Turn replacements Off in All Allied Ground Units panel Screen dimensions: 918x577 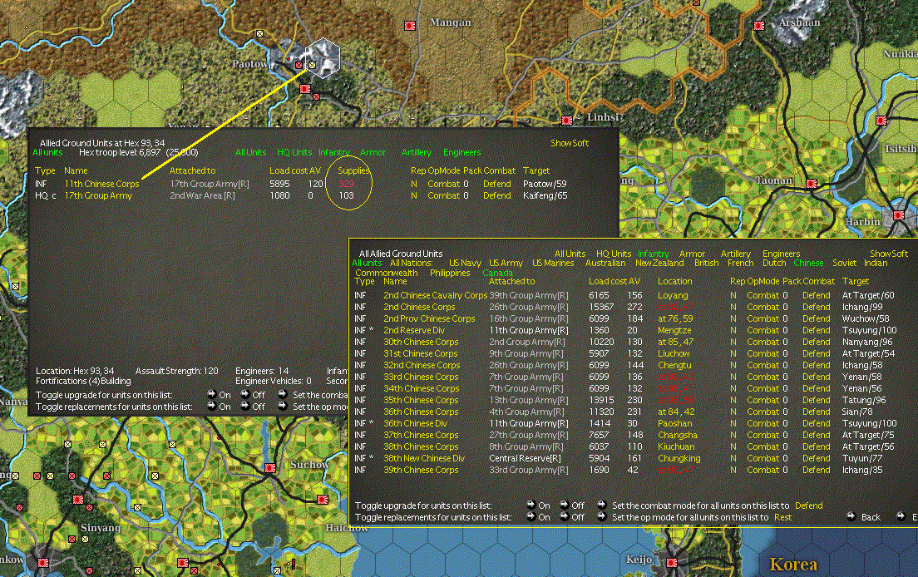(x=565, y=516)
